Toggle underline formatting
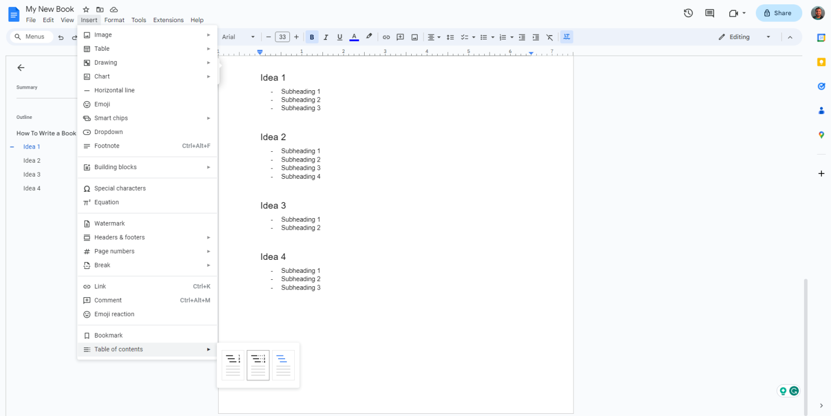 (x=339, y=37)
